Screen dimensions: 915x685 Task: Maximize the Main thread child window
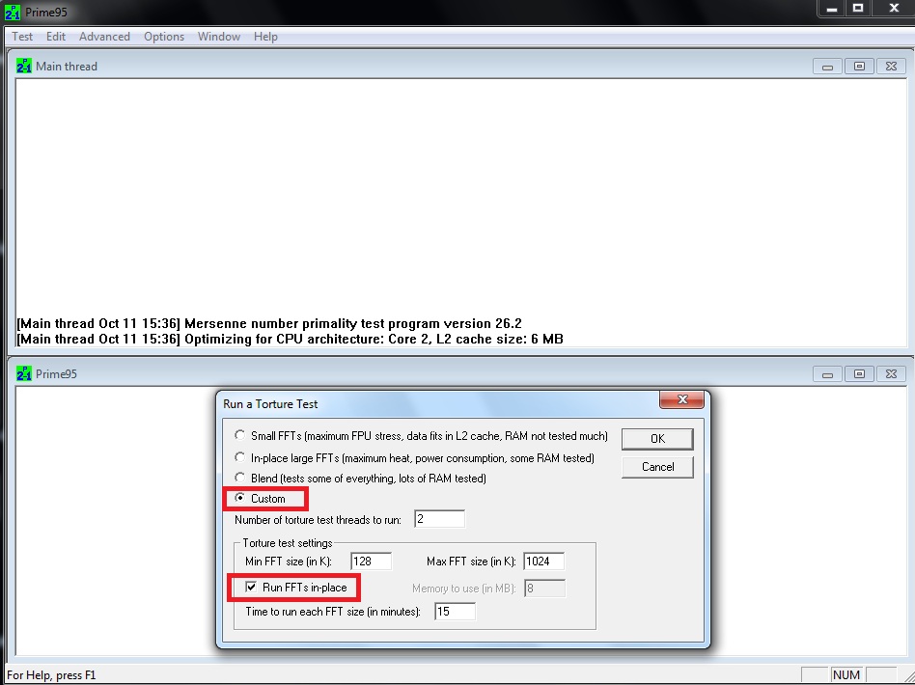pyautogui.click(x=859, y=67)
